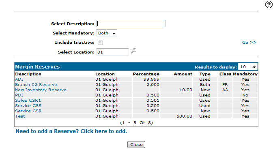
Task: Click the FR class cell
Action: [225, 85]
